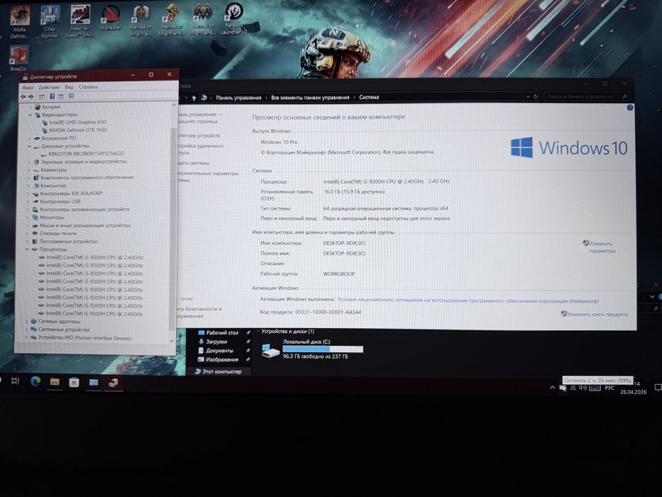662x497 pixels.
Task: Click the scroll-down arrow in Device Manager
Action: (x=172, y=341)
